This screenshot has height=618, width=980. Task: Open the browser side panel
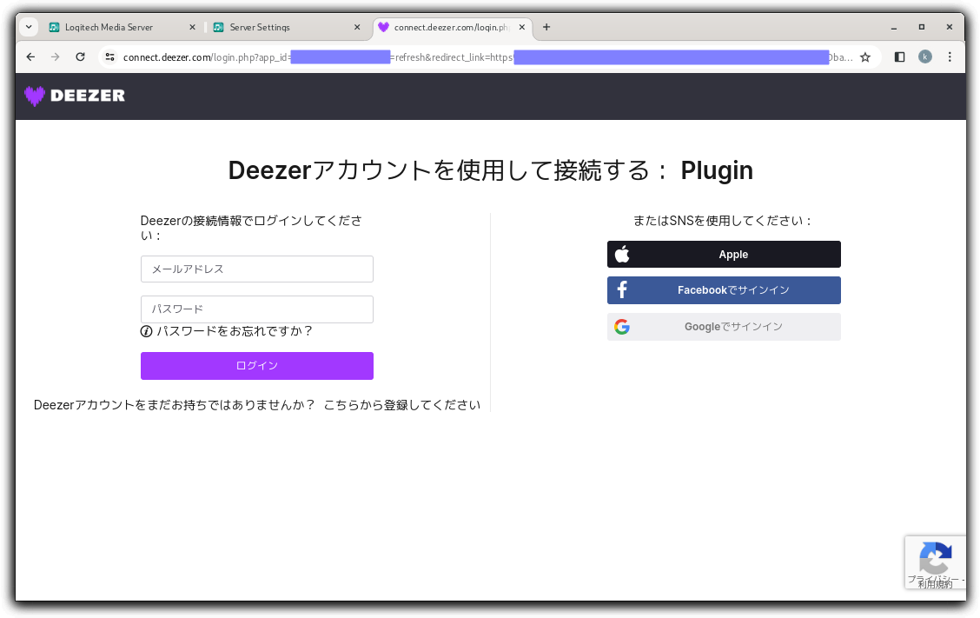pyautogui.click(x=900, y=56)
